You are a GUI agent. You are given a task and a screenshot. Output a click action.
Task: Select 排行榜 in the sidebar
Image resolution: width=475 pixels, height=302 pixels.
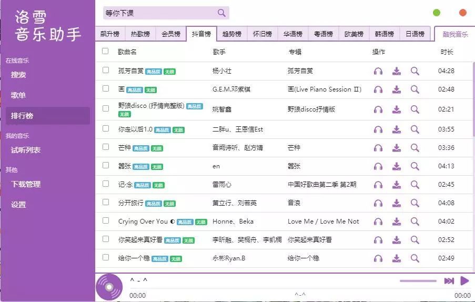tap(47, 116)
